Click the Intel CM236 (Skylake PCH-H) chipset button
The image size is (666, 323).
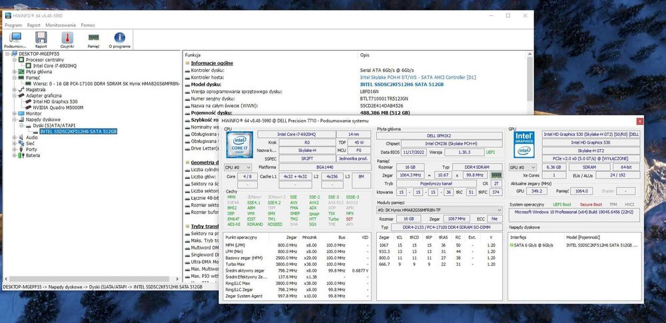[x=452, y=144]
